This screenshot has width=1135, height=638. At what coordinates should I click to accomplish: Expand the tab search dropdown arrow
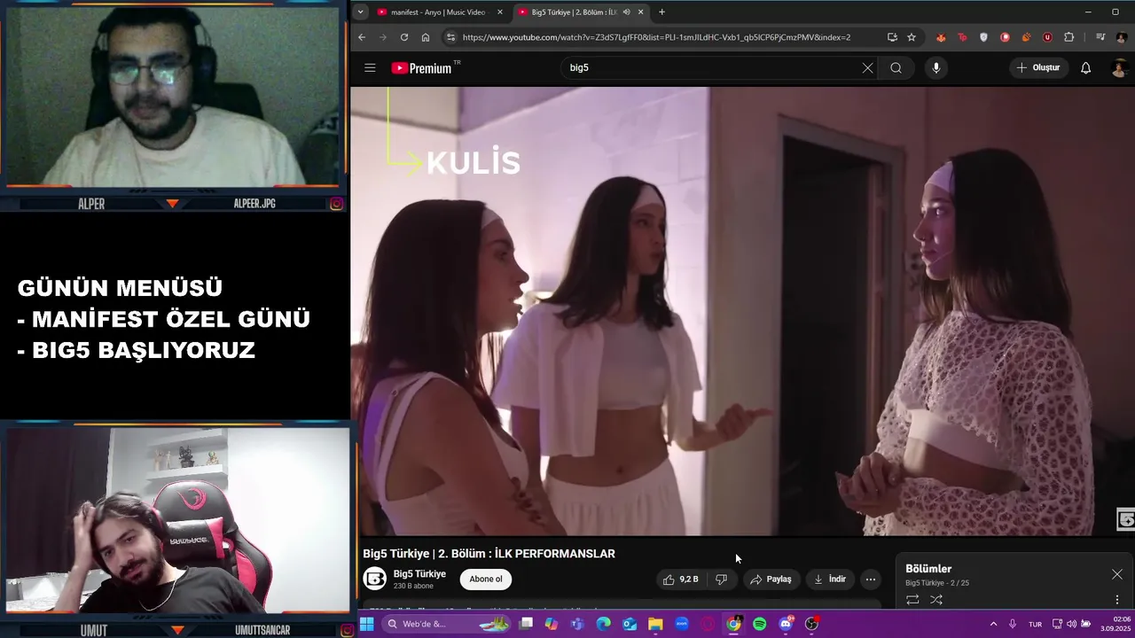pos(359,12)
